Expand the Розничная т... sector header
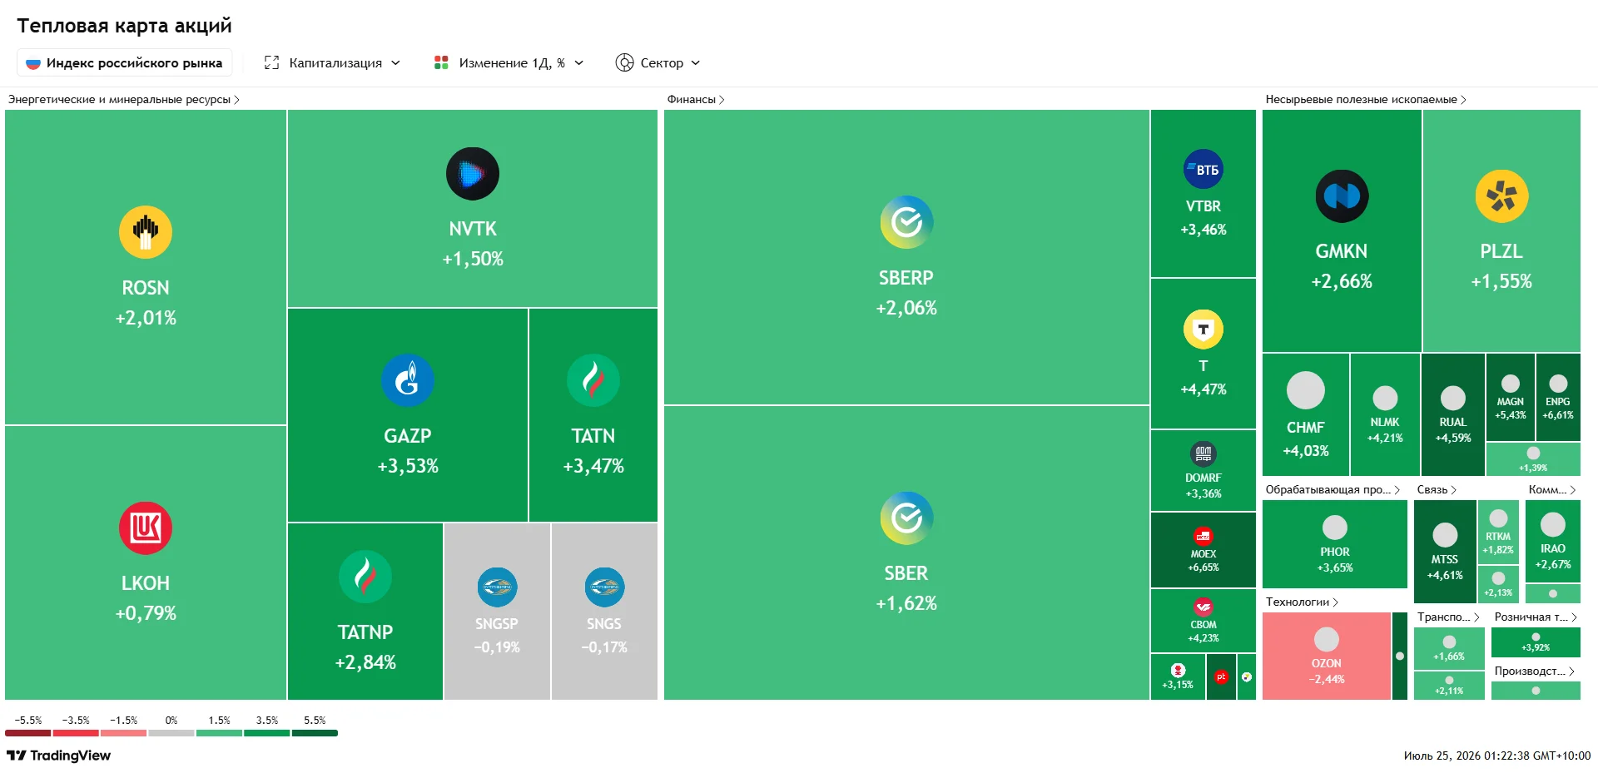The image size is (1598, 773). point(1536,617)
